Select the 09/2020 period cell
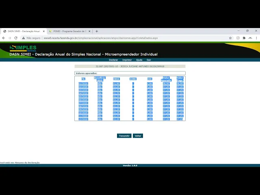 83,109
